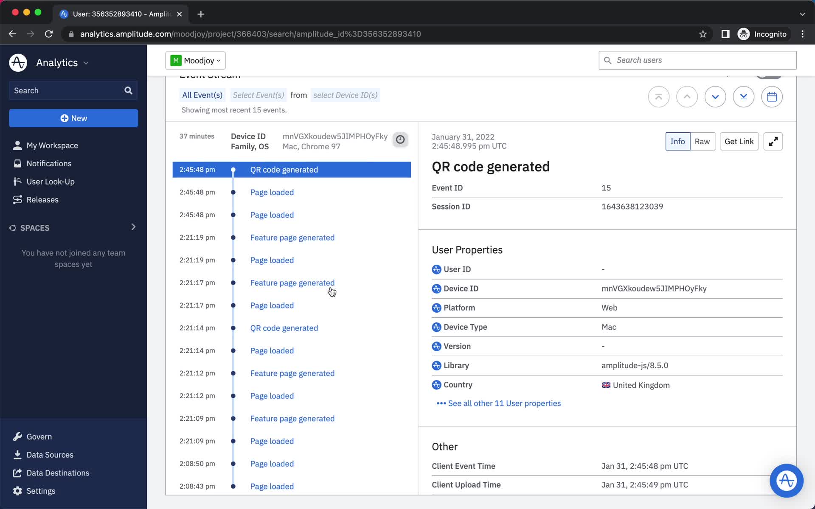Click the scroll-down single arrow navigation icon

pyautogui.click(x=715, y=97)
